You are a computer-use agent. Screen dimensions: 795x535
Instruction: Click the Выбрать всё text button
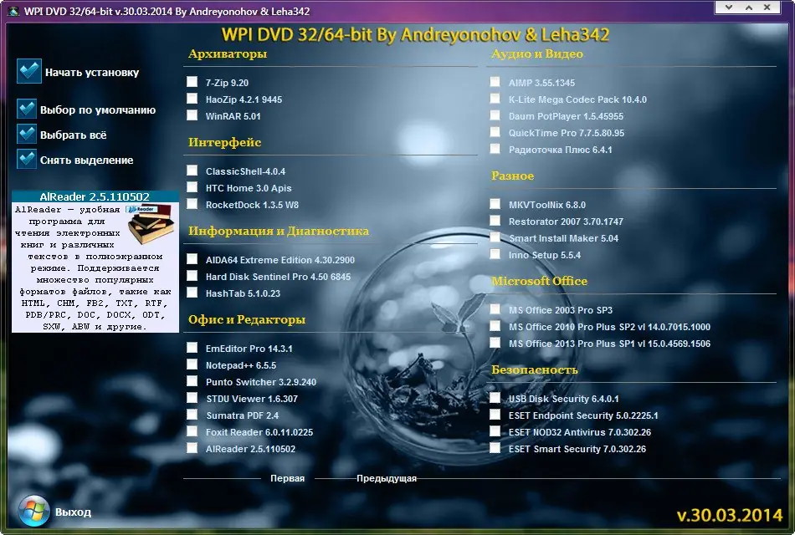pos(74,135)
